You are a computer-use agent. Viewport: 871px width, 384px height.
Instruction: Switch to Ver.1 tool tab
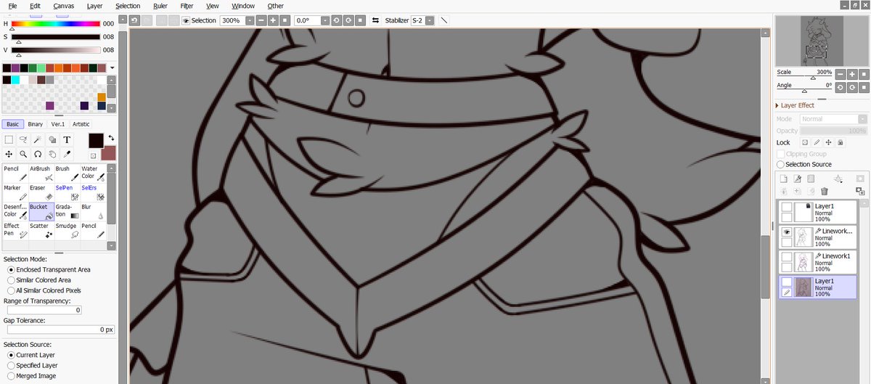58,124
